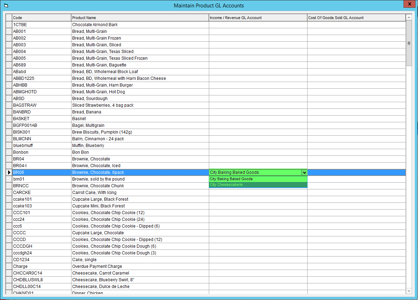
Task: Click Sliced Strawberries, 4 bag pack name
Action: point(140,105)
